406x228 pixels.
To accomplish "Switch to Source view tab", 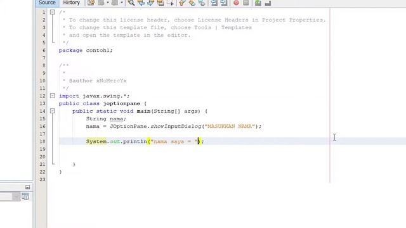I will click(x=47, y=3).
